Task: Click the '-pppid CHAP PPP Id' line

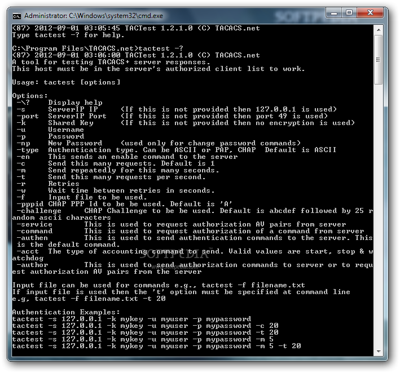Action: (125, 204)
